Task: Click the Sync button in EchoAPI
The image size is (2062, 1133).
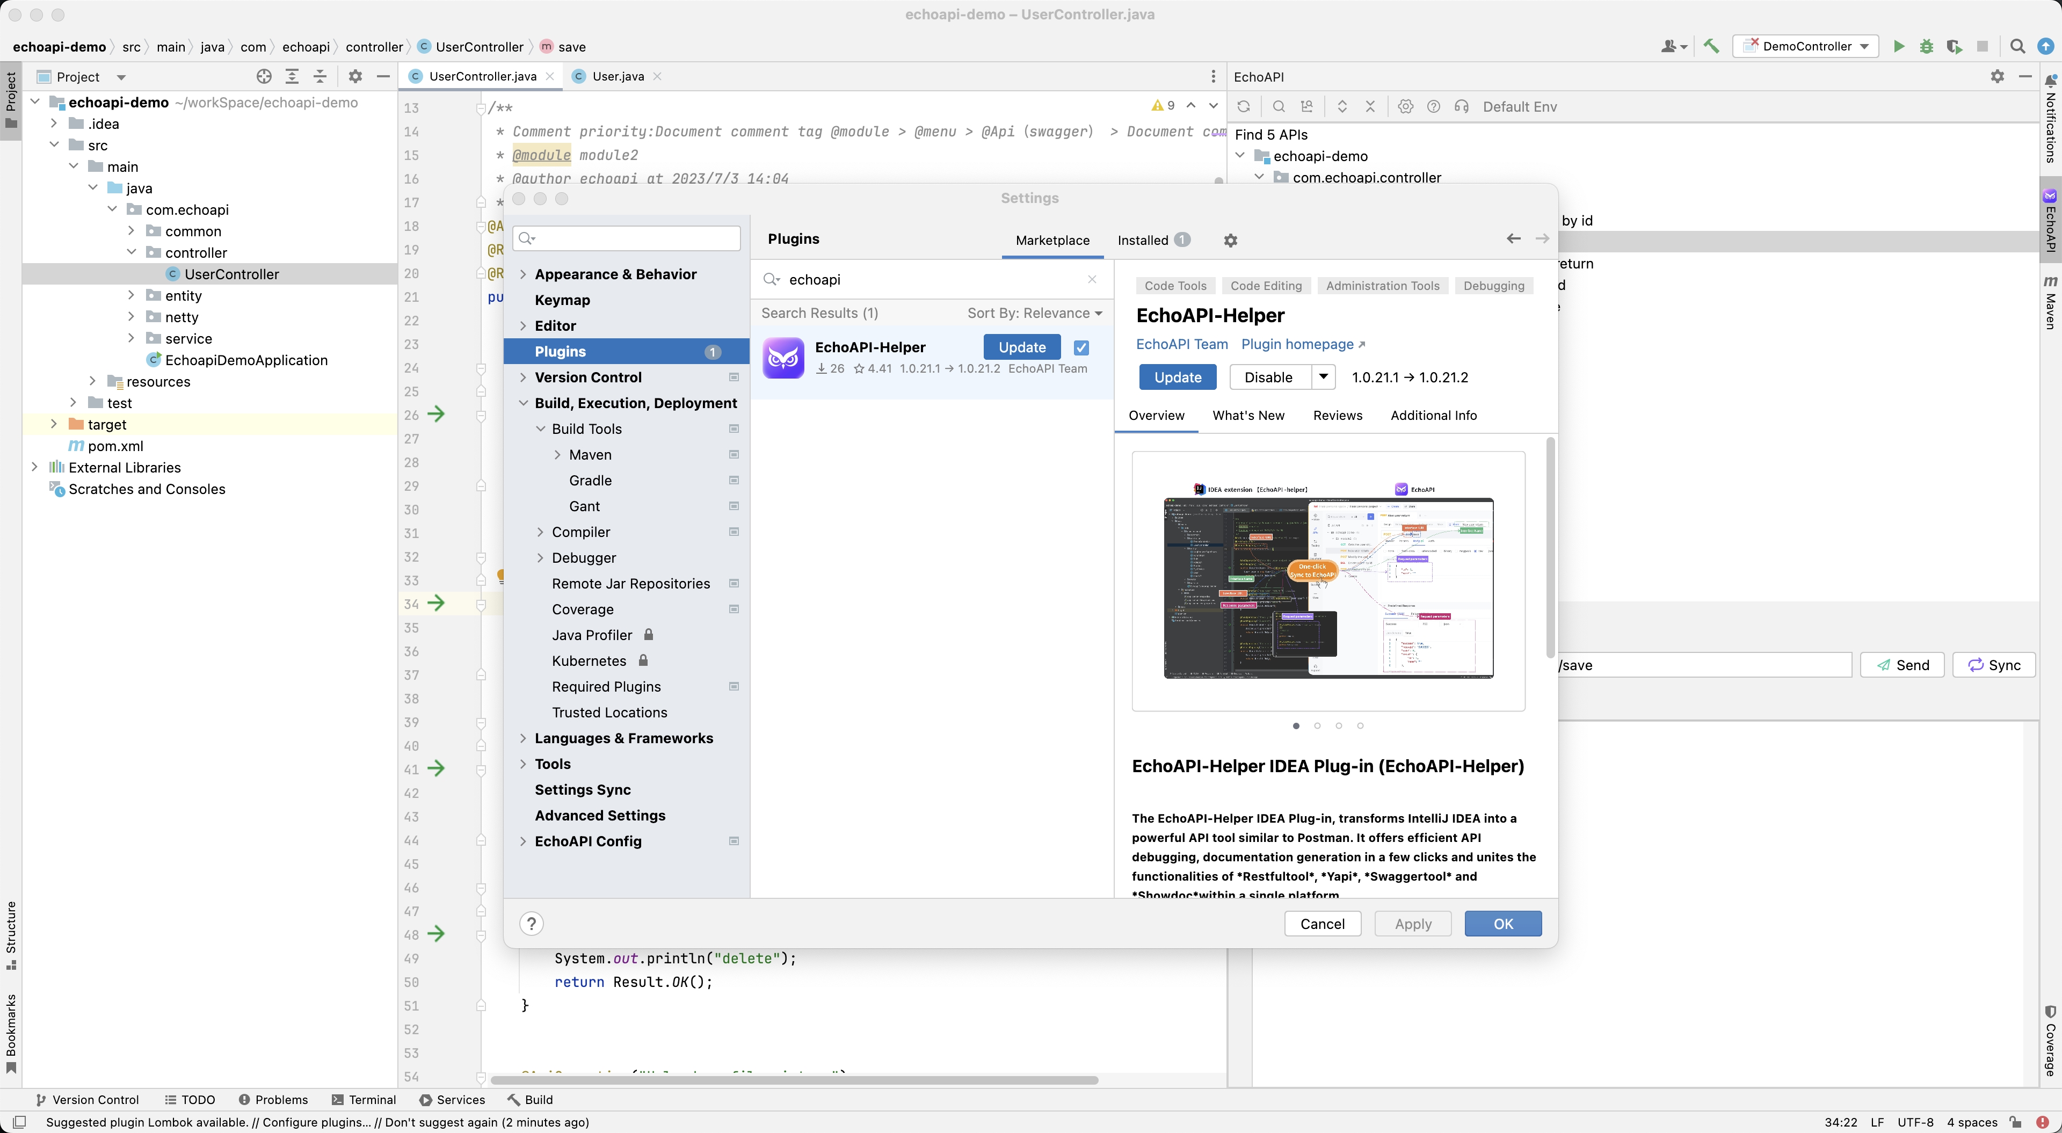Action: coord(1993,665)
